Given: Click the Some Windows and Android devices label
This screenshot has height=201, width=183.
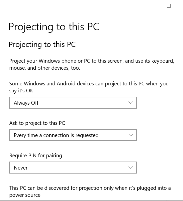Looking at the screenshot, I should [89, 87].
